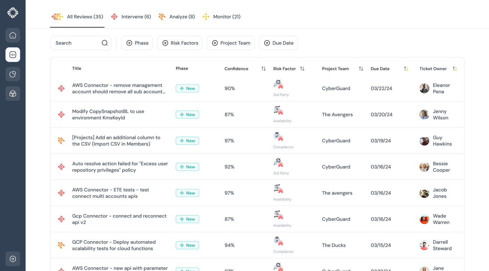
Task: Switch to the Monitor (21) tab
Action: coord(222,17)
